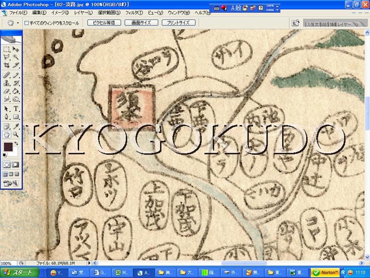370x278 pixels.
Task: Choose the Healing Brush tool
Action: click(x=7, y=75)
